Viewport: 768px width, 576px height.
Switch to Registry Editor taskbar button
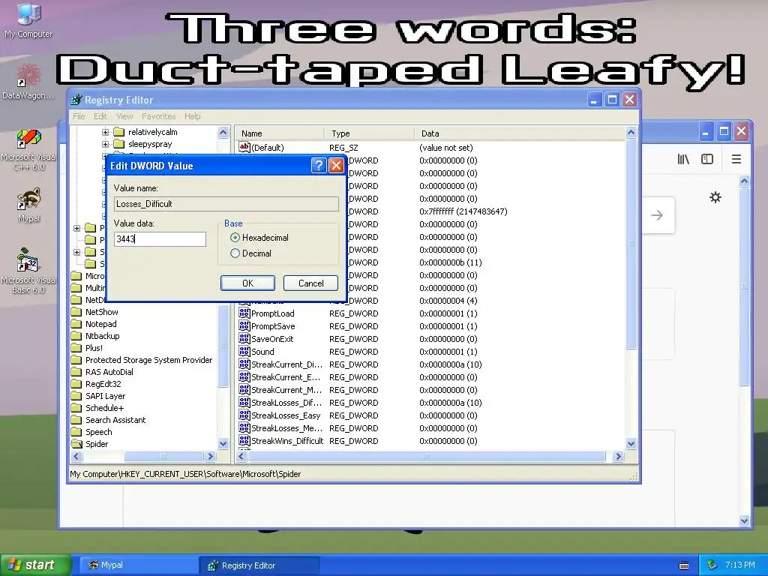(x=259, y=565)
